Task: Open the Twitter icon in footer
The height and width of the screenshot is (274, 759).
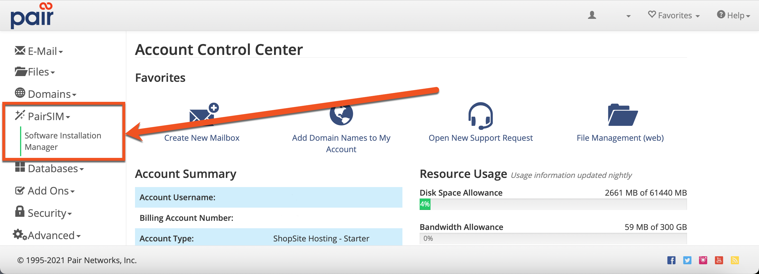Action: tap(687, 260)
